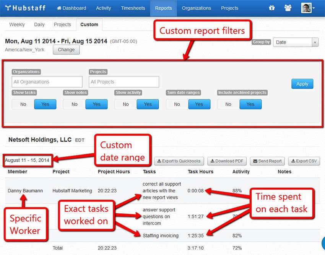Image resolution: width=325 pixels, height=255 pixels.
Task: Click the task 'answer support questions on intercom'
Action: click(159, 216)
